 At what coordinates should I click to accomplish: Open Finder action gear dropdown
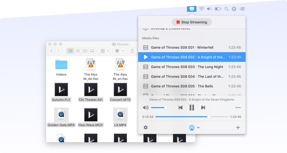pos(119,51)
